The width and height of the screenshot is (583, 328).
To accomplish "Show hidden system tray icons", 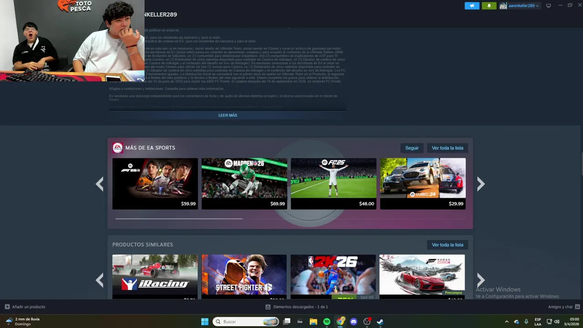I will point(506,322).
